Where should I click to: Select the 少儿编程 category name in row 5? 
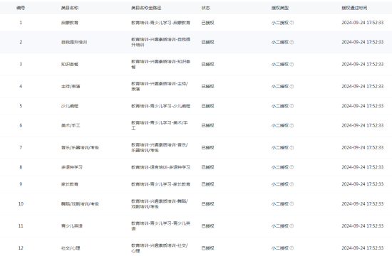coord(70,106)
